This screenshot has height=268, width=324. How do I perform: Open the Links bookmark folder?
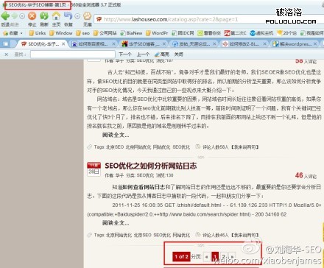[x=38, y=33]
